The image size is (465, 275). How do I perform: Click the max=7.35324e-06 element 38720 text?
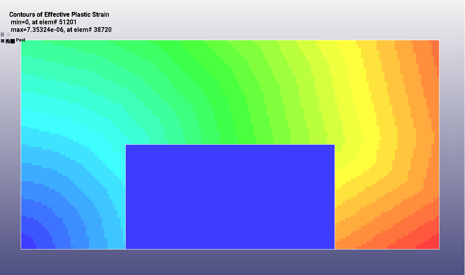[x=61, y=29]
